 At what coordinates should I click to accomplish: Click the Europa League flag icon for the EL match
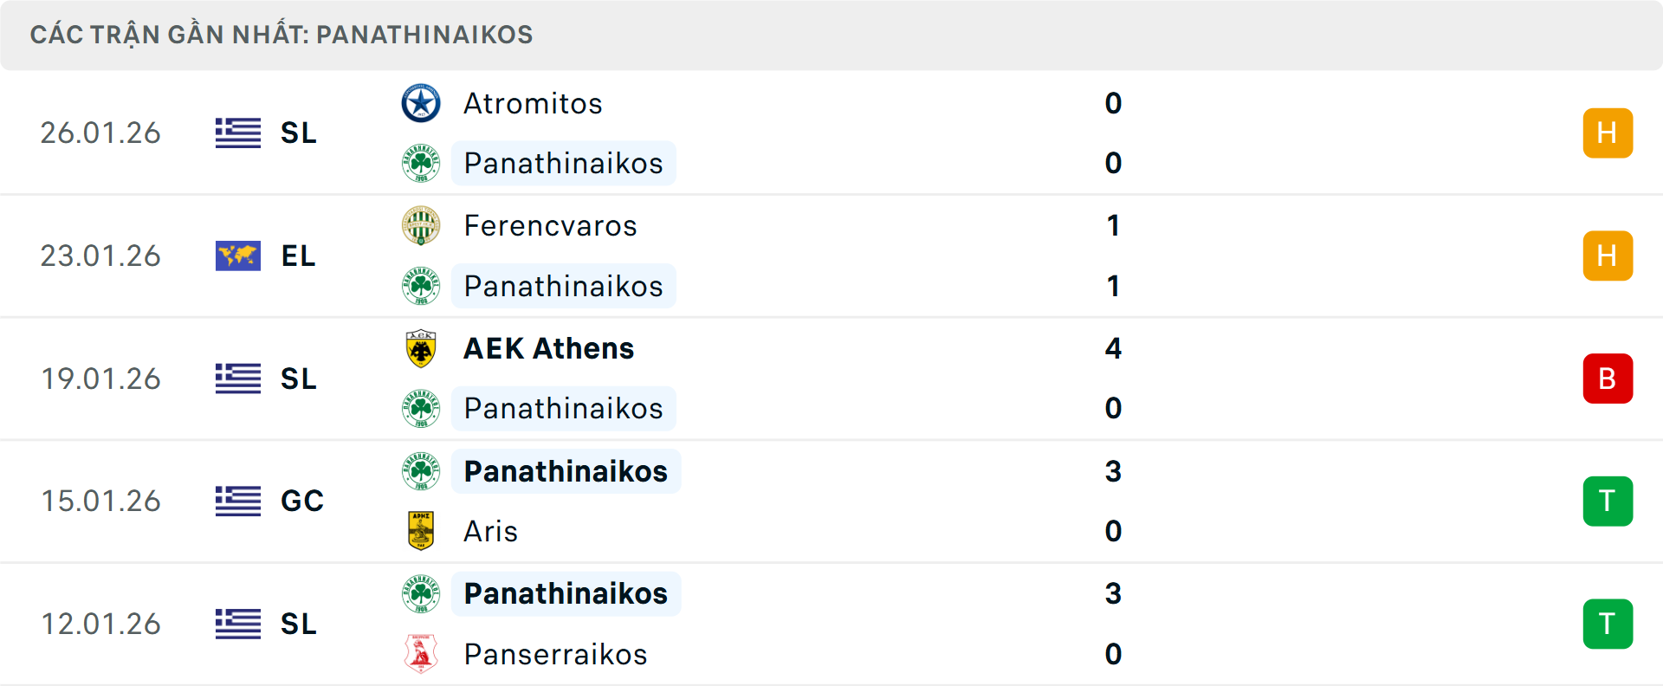tap(237, 256)
